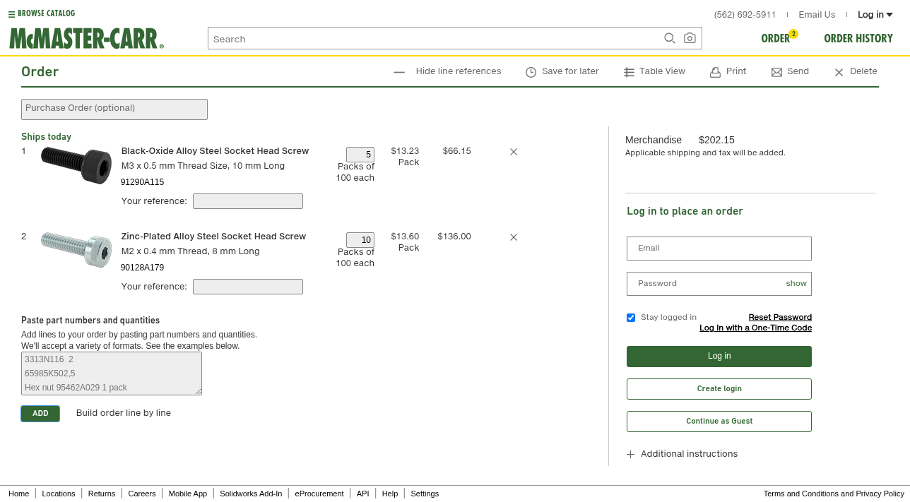Image resolution: width=910 pixels, height=502 pixels.
Task: Click footer eProcurement link
Action: [319, 494]
